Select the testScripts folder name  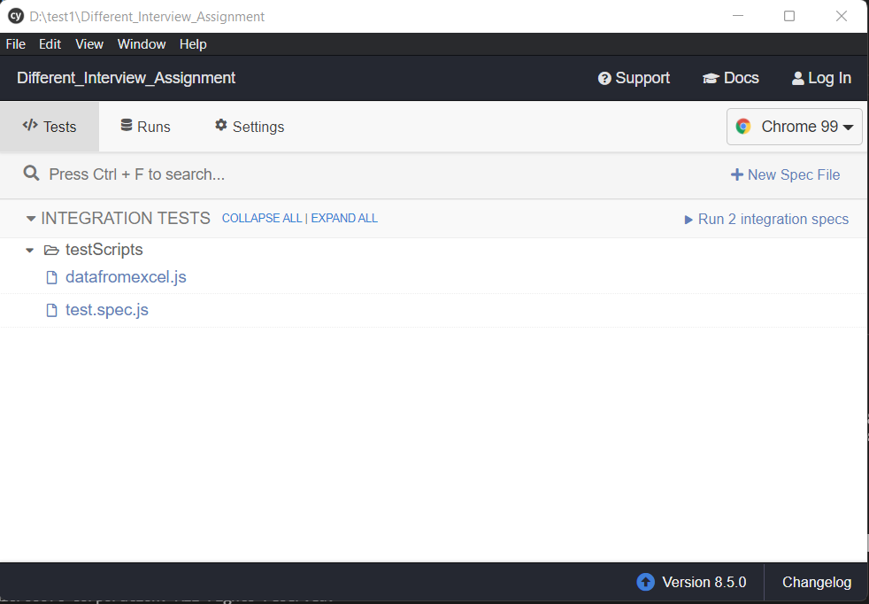[x=104, y=250]
